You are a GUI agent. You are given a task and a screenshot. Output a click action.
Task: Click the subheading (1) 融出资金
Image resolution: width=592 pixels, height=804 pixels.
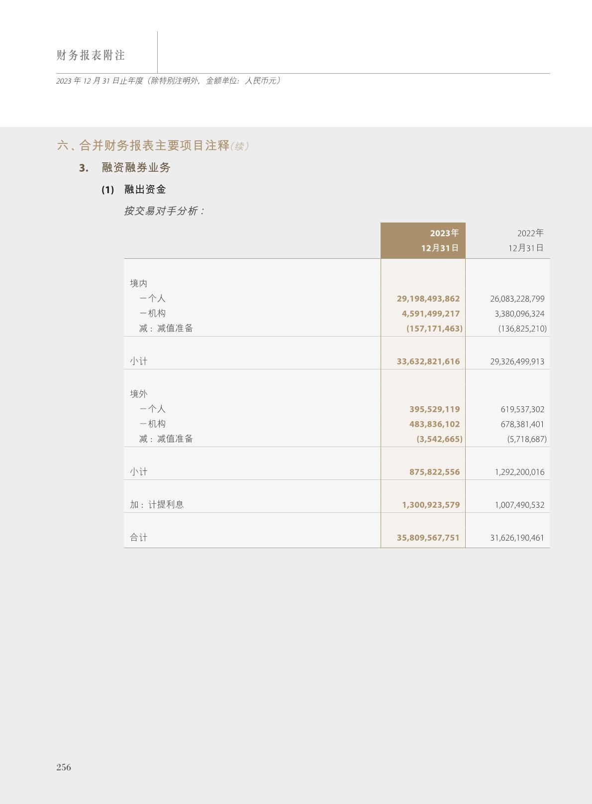[133, 190]
